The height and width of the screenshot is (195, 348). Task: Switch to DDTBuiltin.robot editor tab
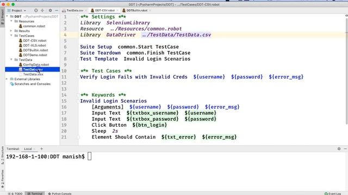coord(137,10)
